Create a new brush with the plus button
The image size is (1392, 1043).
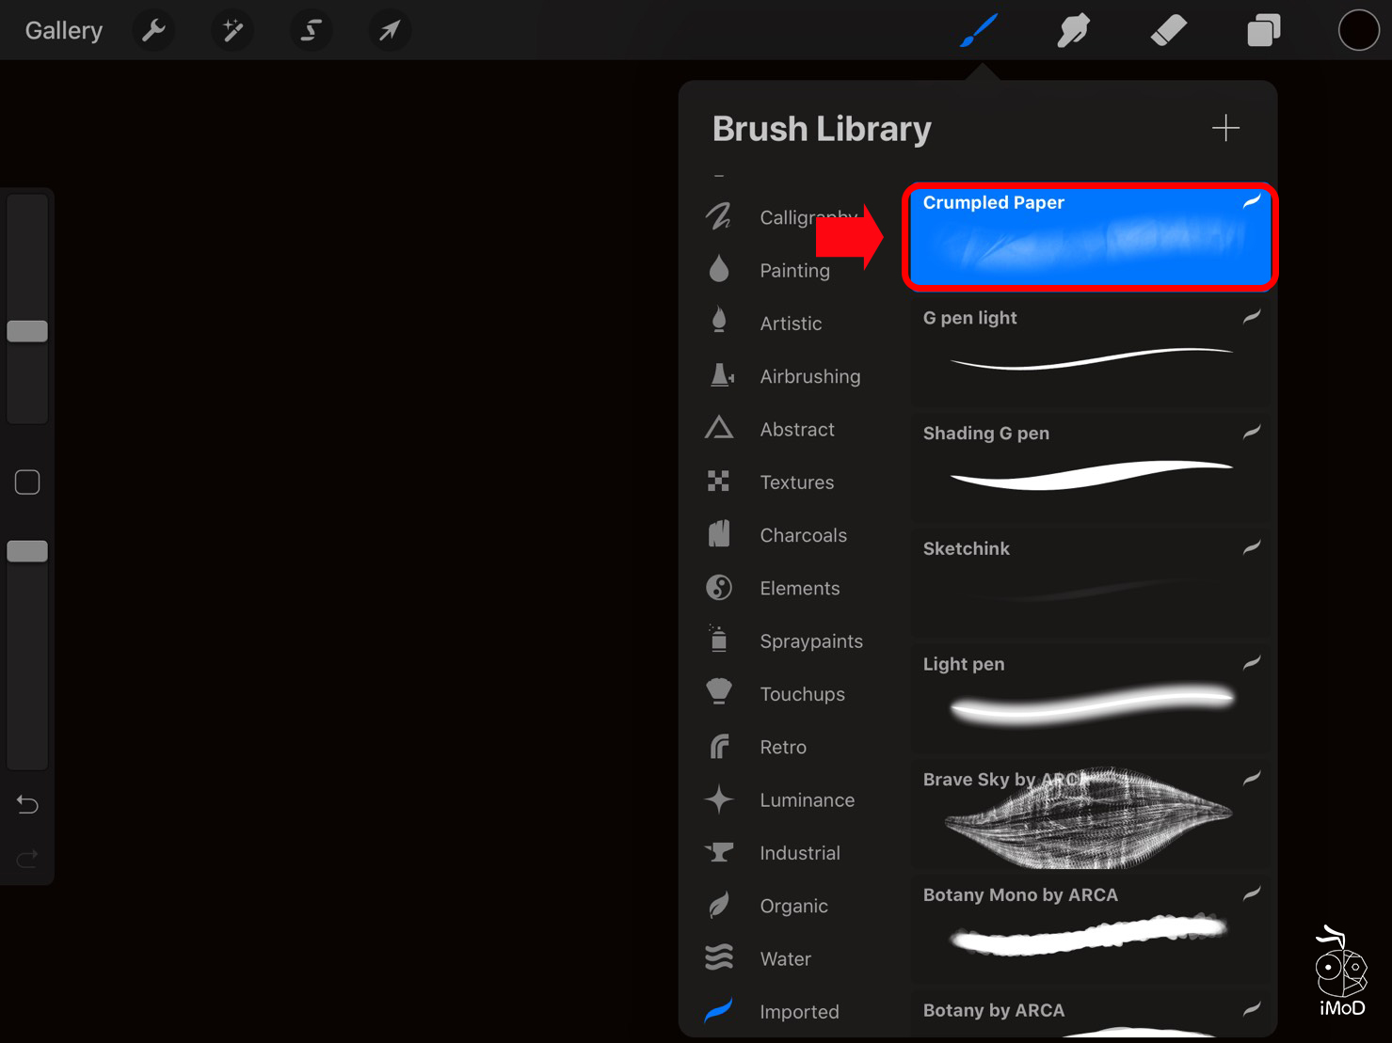pos(1225,127)
